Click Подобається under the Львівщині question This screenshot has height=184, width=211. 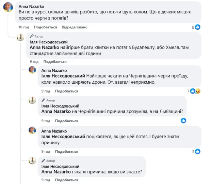pyautogui.click(x=66, y=121)
